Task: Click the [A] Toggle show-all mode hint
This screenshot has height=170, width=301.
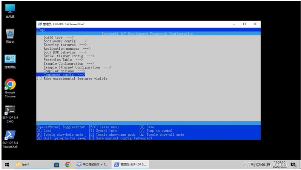Action: (x=162, y=135)
